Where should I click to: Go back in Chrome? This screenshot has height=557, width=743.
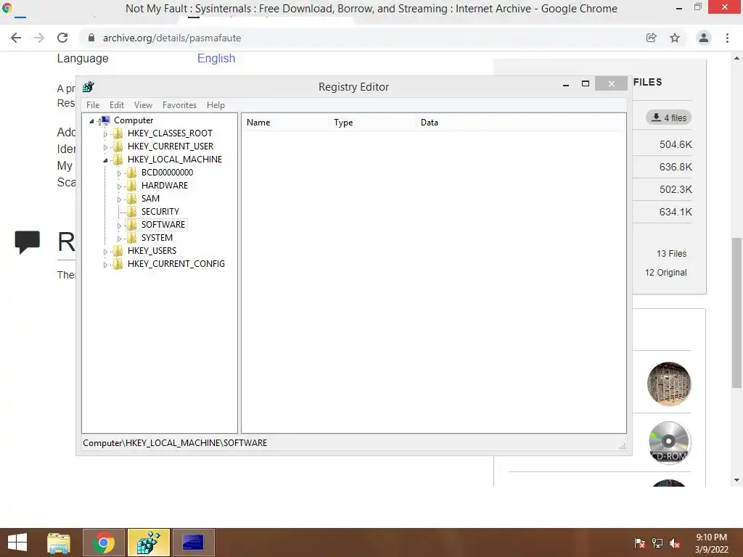[x=16, y=38]
